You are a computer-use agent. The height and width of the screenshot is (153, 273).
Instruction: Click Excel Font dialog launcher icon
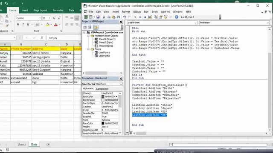point(61,31)
